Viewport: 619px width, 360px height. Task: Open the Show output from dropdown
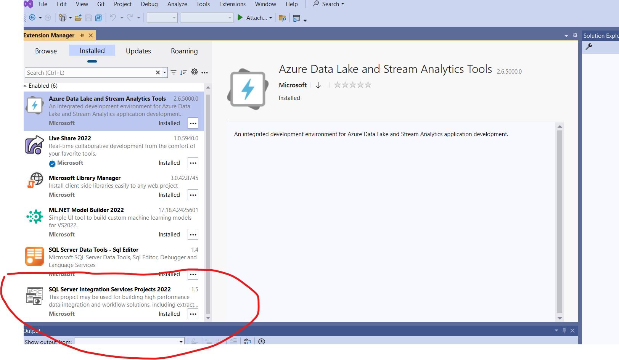coord(180,341)
